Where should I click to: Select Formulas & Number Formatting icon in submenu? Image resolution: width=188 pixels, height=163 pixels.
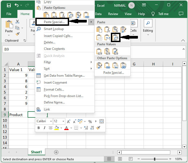pos(115,29)
